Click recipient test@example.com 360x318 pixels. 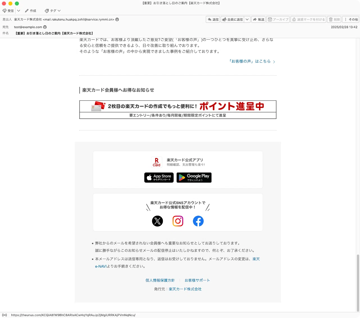pos(28,27)
